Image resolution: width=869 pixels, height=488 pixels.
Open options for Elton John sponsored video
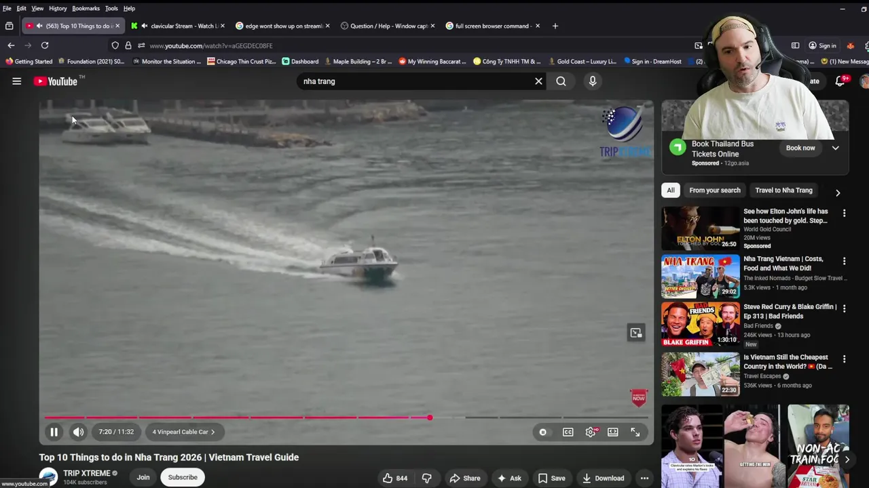(x=844, y=213)
